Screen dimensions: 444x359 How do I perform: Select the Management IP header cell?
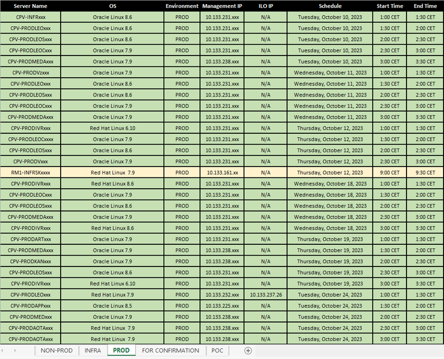[x=222, y=6]
